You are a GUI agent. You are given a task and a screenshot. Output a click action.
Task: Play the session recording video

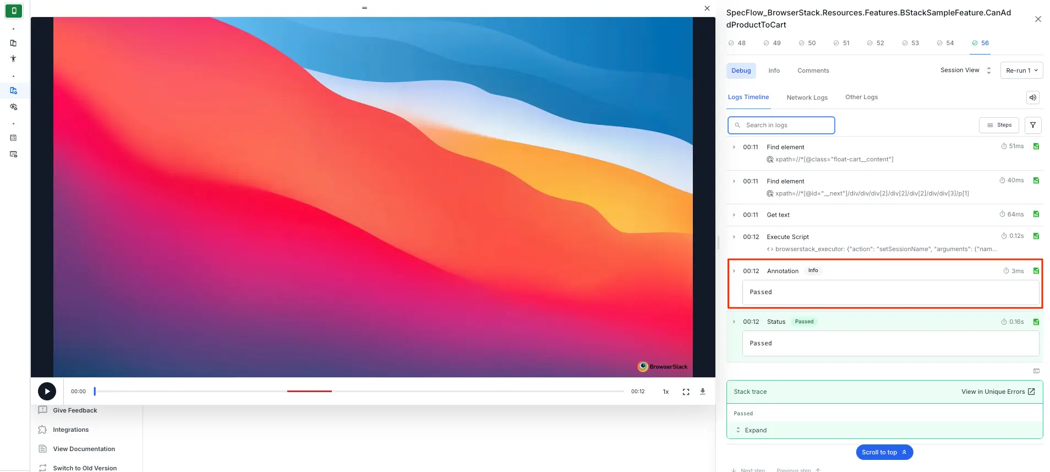pos(47,392)
